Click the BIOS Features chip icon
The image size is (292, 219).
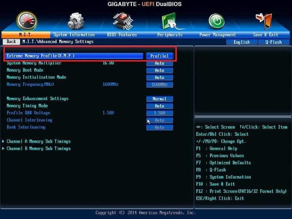(122, 21)
